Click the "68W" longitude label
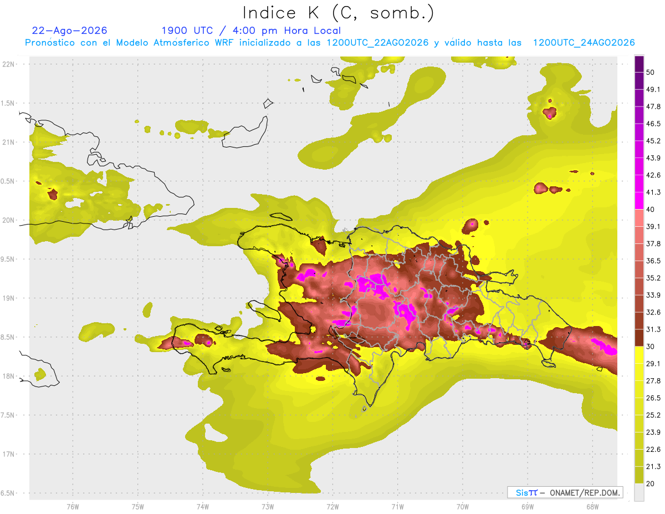 point(592,507)
